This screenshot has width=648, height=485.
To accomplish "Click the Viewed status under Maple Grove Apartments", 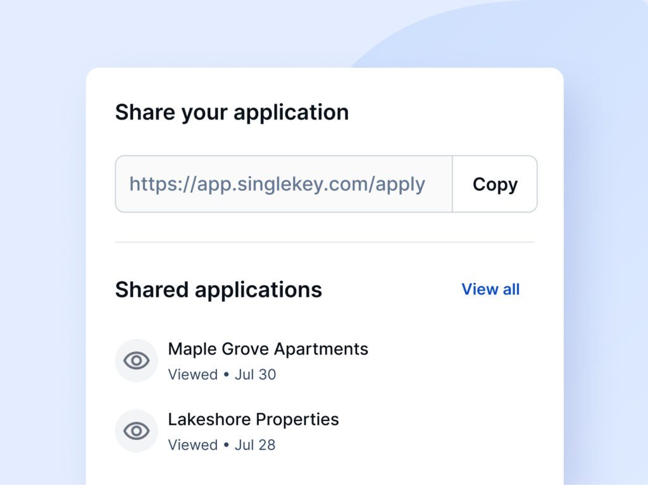I will [192, 375].
